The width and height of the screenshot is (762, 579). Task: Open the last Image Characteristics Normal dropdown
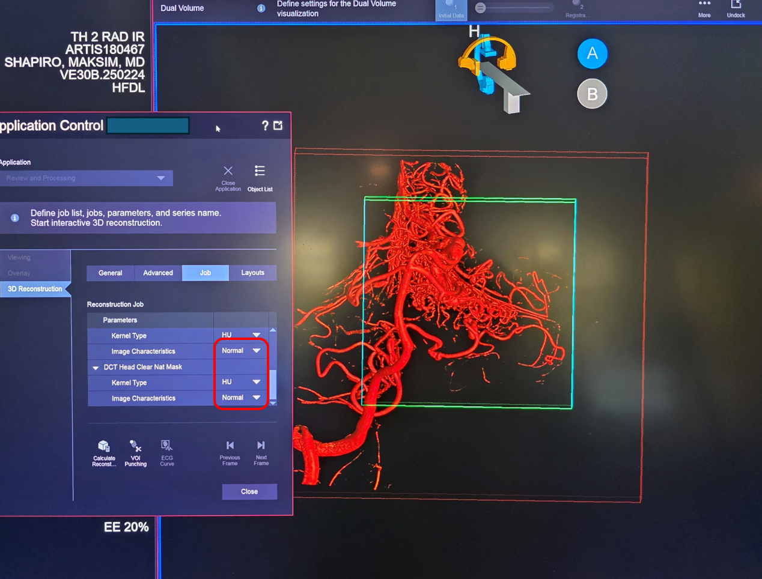click(x=241, y=398)
